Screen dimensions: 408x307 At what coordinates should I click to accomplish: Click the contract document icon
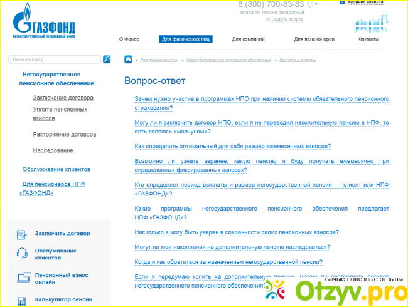point(22,234)
